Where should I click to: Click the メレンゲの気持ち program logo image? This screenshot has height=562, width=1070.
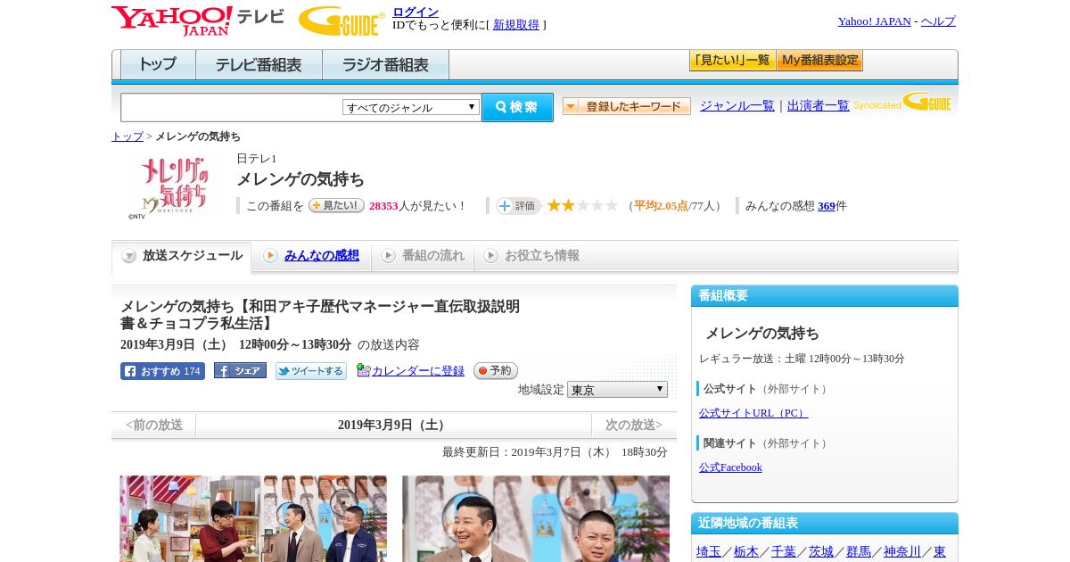click(174, 186)
